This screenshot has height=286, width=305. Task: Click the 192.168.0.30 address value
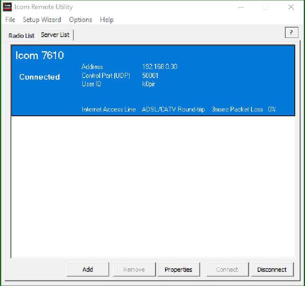pos(160,67)
